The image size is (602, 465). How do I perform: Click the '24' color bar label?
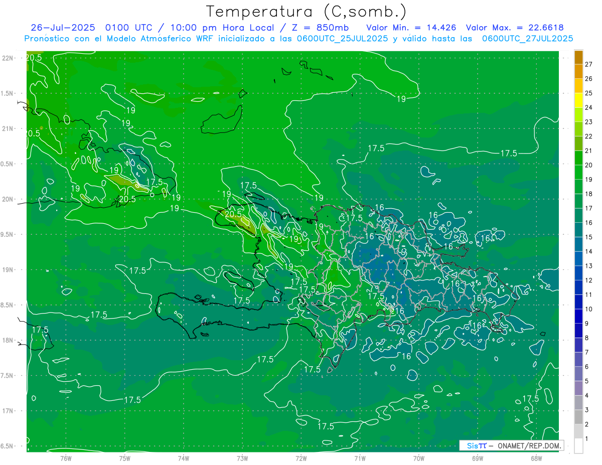[x=589, y=107]
